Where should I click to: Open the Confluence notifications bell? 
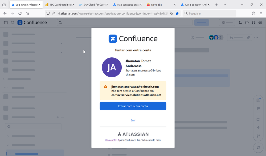click(240, 23)
